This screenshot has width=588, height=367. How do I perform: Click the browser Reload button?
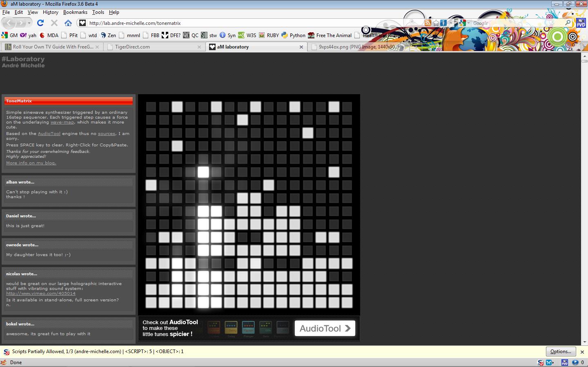(40, 23)
